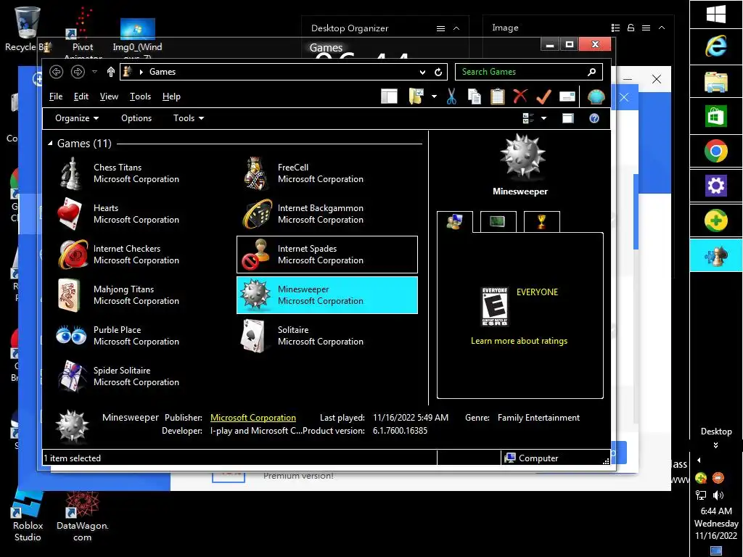Switch to the performance tab with monitor icon
This screenshot has height=557, width=743.
(498, 222)
